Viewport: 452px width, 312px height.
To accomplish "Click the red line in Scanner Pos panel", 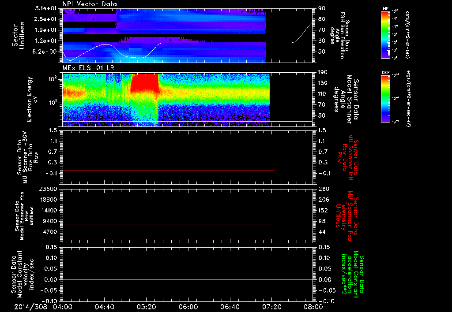I will [169, 224].
